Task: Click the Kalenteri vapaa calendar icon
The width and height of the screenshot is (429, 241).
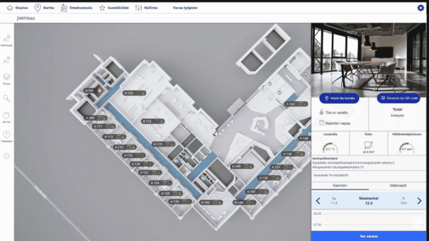Action: coord(322,123)
